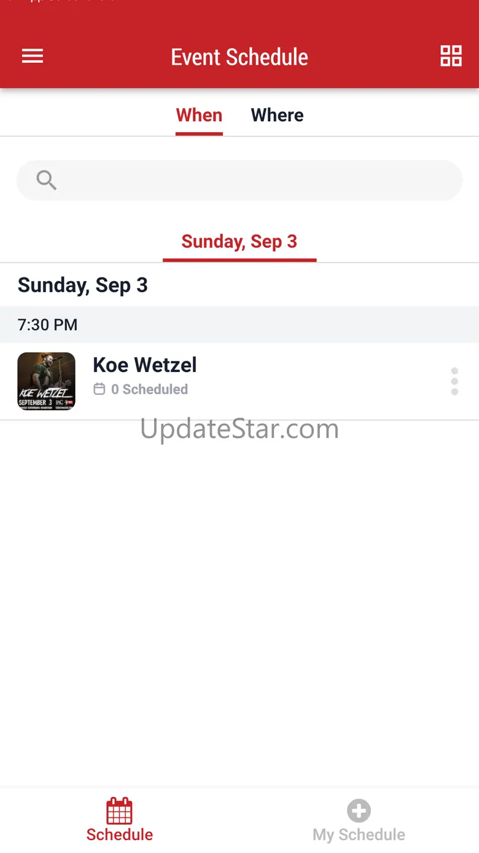Tap the Schedule calendar icon in bottom bar
Viewport: 479px width, 853px height.
pos(119,810)
